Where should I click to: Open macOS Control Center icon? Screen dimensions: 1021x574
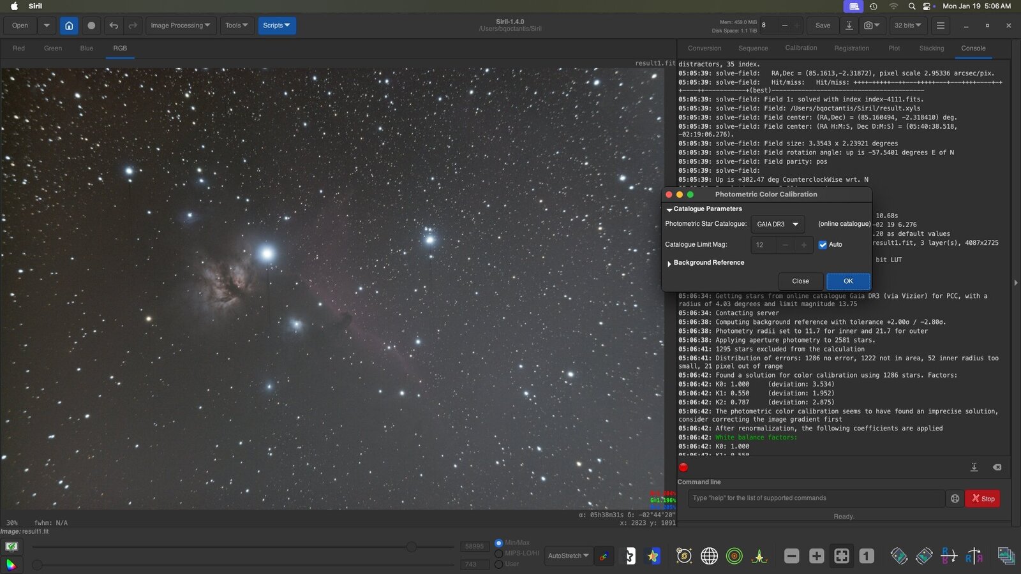point(927,6)
